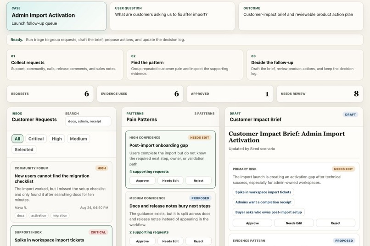The width and height of the screenshot is (370, 246).
Task: Open Admins want a completion receipt chip
Action: click(263, 202)
